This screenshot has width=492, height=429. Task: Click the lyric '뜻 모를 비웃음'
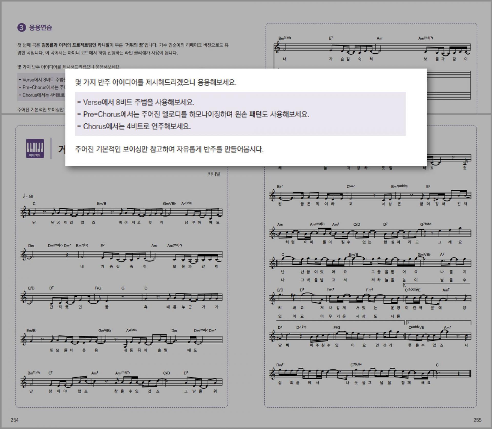(74, 350)
